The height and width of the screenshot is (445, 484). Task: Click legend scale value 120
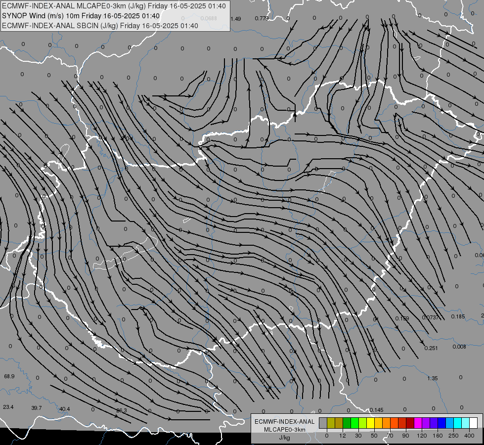[422, 436]
